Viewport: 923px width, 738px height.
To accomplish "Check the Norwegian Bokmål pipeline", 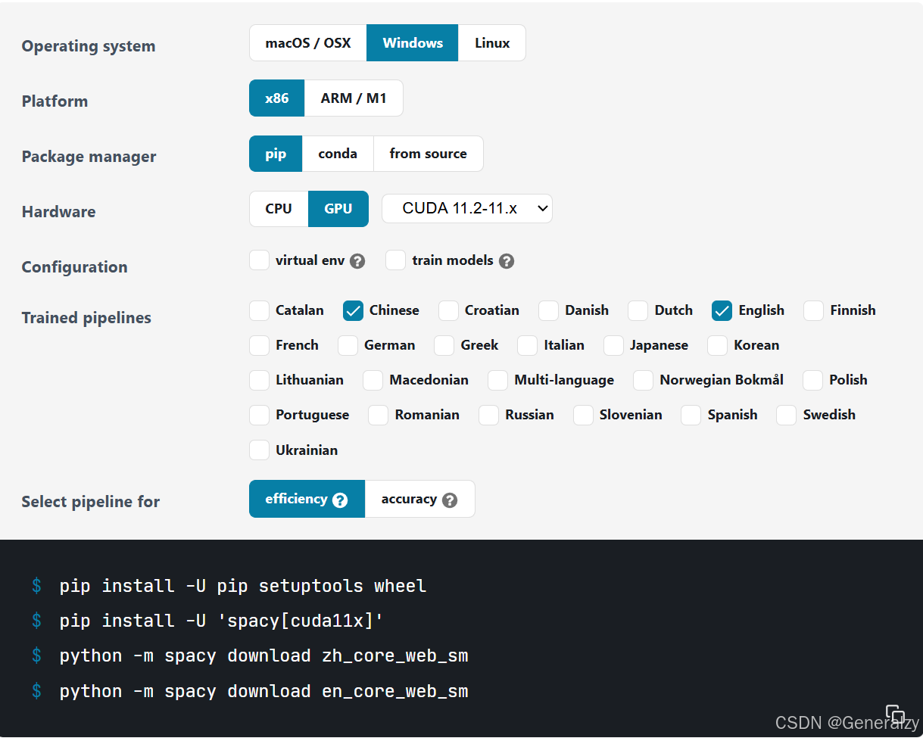I will click(644, 380).
